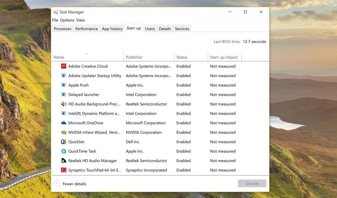Screen dimensions: 337x198
Task: Sort by Start-up impact column header
Action: pyautogui.click(x=224, y=57)
